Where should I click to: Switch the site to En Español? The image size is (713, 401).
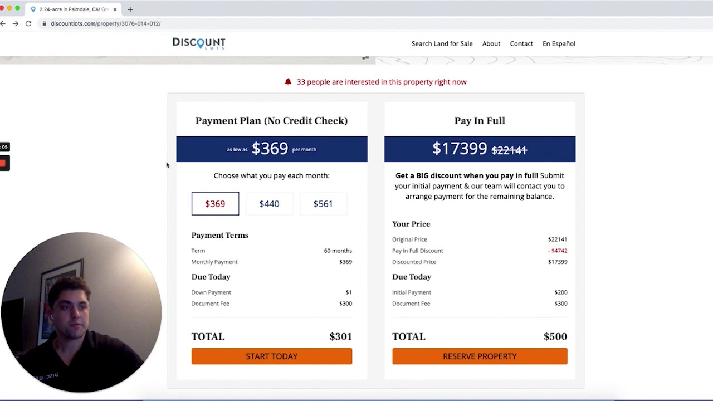(x=559, y=43)
